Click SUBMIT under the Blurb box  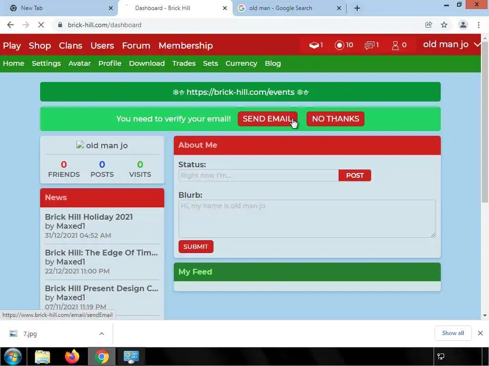pos(196,246)
